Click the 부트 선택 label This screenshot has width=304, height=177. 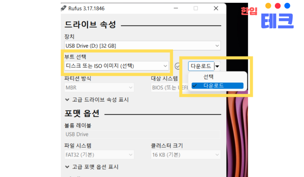click(x=75, y=57)
